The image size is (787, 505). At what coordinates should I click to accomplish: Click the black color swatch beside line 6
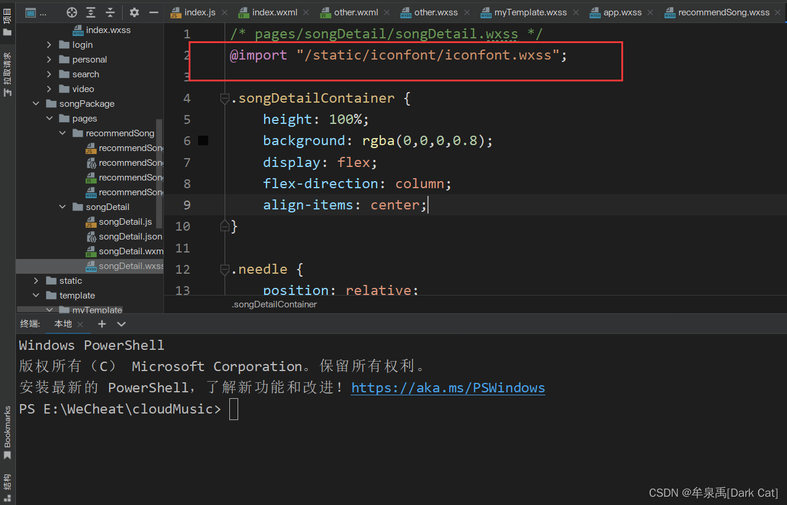point(203,140)
